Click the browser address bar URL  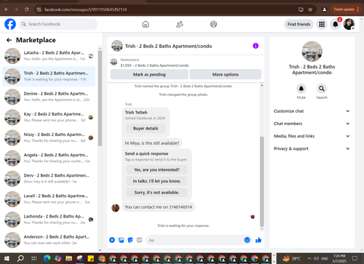coord(85,9)
